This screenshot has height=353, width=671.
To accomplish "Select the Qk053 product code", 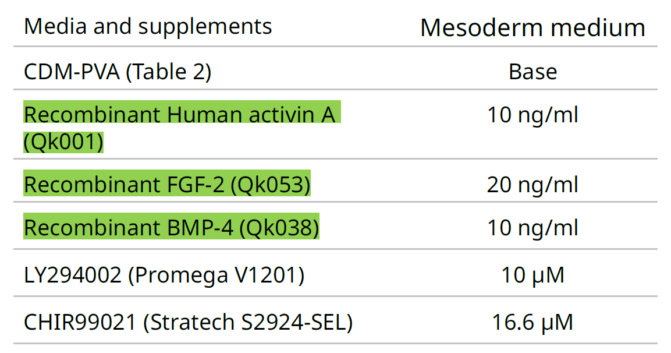I will tap(271, 185).
